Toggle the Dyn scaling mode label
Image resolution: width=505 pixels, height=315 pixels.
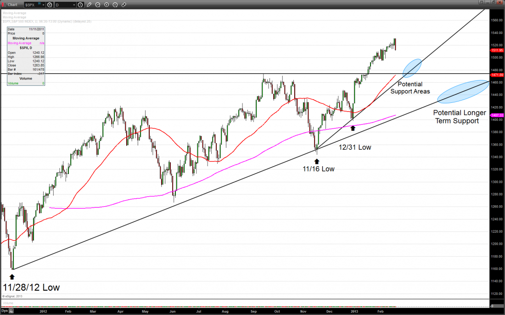tap(4, 311)
